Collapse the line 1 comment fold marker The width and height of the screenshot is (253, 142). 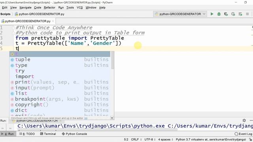[x=13, y=28]
